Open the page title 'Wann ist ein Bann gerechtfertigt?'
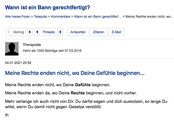Image resolution: width=174 pixels, height=122 pixels. click(x=48, y=7)
